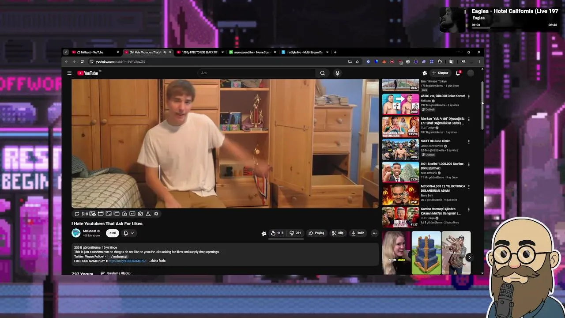The width and height of the screenshot is (565, 318).
Task: Open YouTube notifications bell in header
Action: click(458, 73)
